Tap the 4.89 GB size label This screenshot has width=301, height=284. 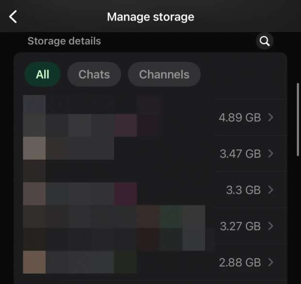point(240,117)
